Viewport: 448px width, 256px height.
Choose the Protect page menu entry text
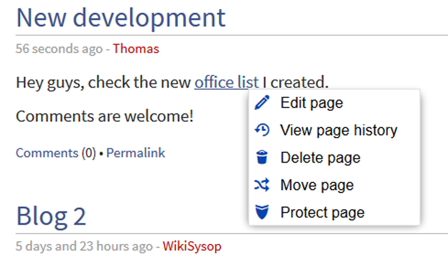(323, 212)
